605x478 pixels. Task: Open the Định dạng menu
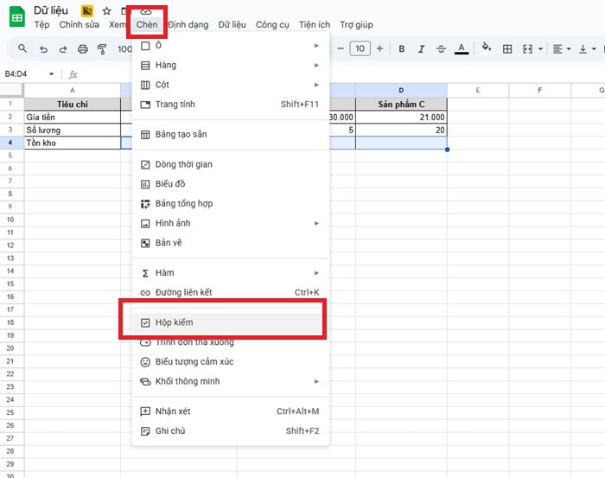pyautogui.click(x=188, y=25)
